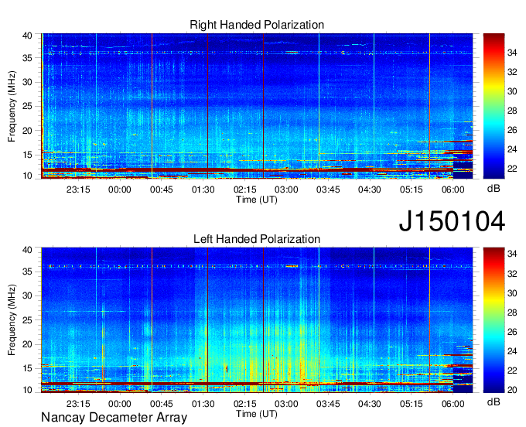The width and height of the screenshot is (526, 427).
Task: Click dB unit label under Left Handed color bar
Action: pyautogui.click(x=494, y=401)
